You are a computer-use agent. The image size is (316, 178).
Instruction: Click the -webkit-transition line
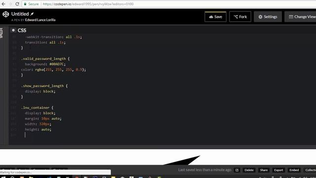[x=53, y=37]
